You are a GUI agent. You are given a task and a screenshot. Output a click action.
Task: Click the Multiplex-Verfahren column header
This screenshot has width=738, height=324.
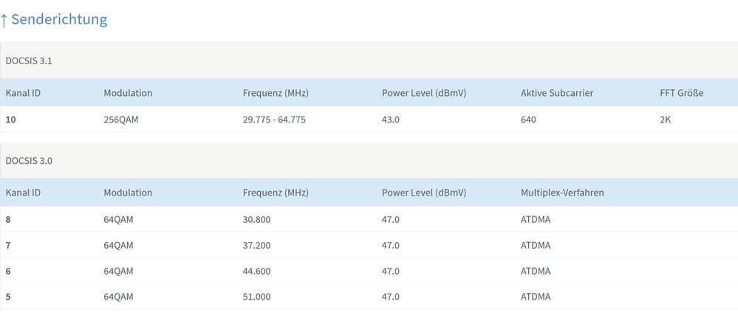(x=562, y=193)
